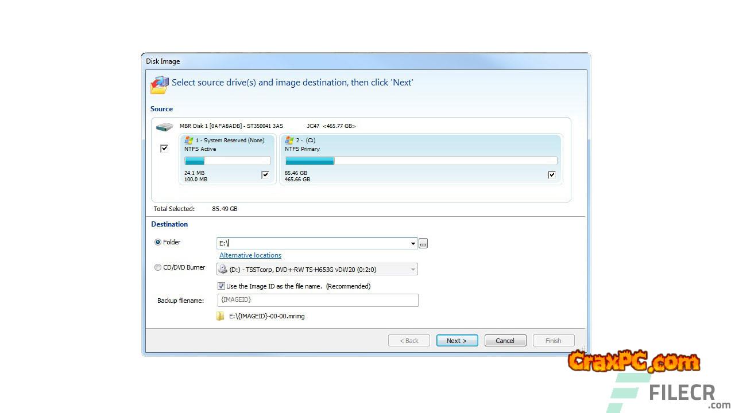Image resolution: width=735 pixels, height=413 pixels.
Task: Select the Folder destination radio button
Action: point(158,242)
